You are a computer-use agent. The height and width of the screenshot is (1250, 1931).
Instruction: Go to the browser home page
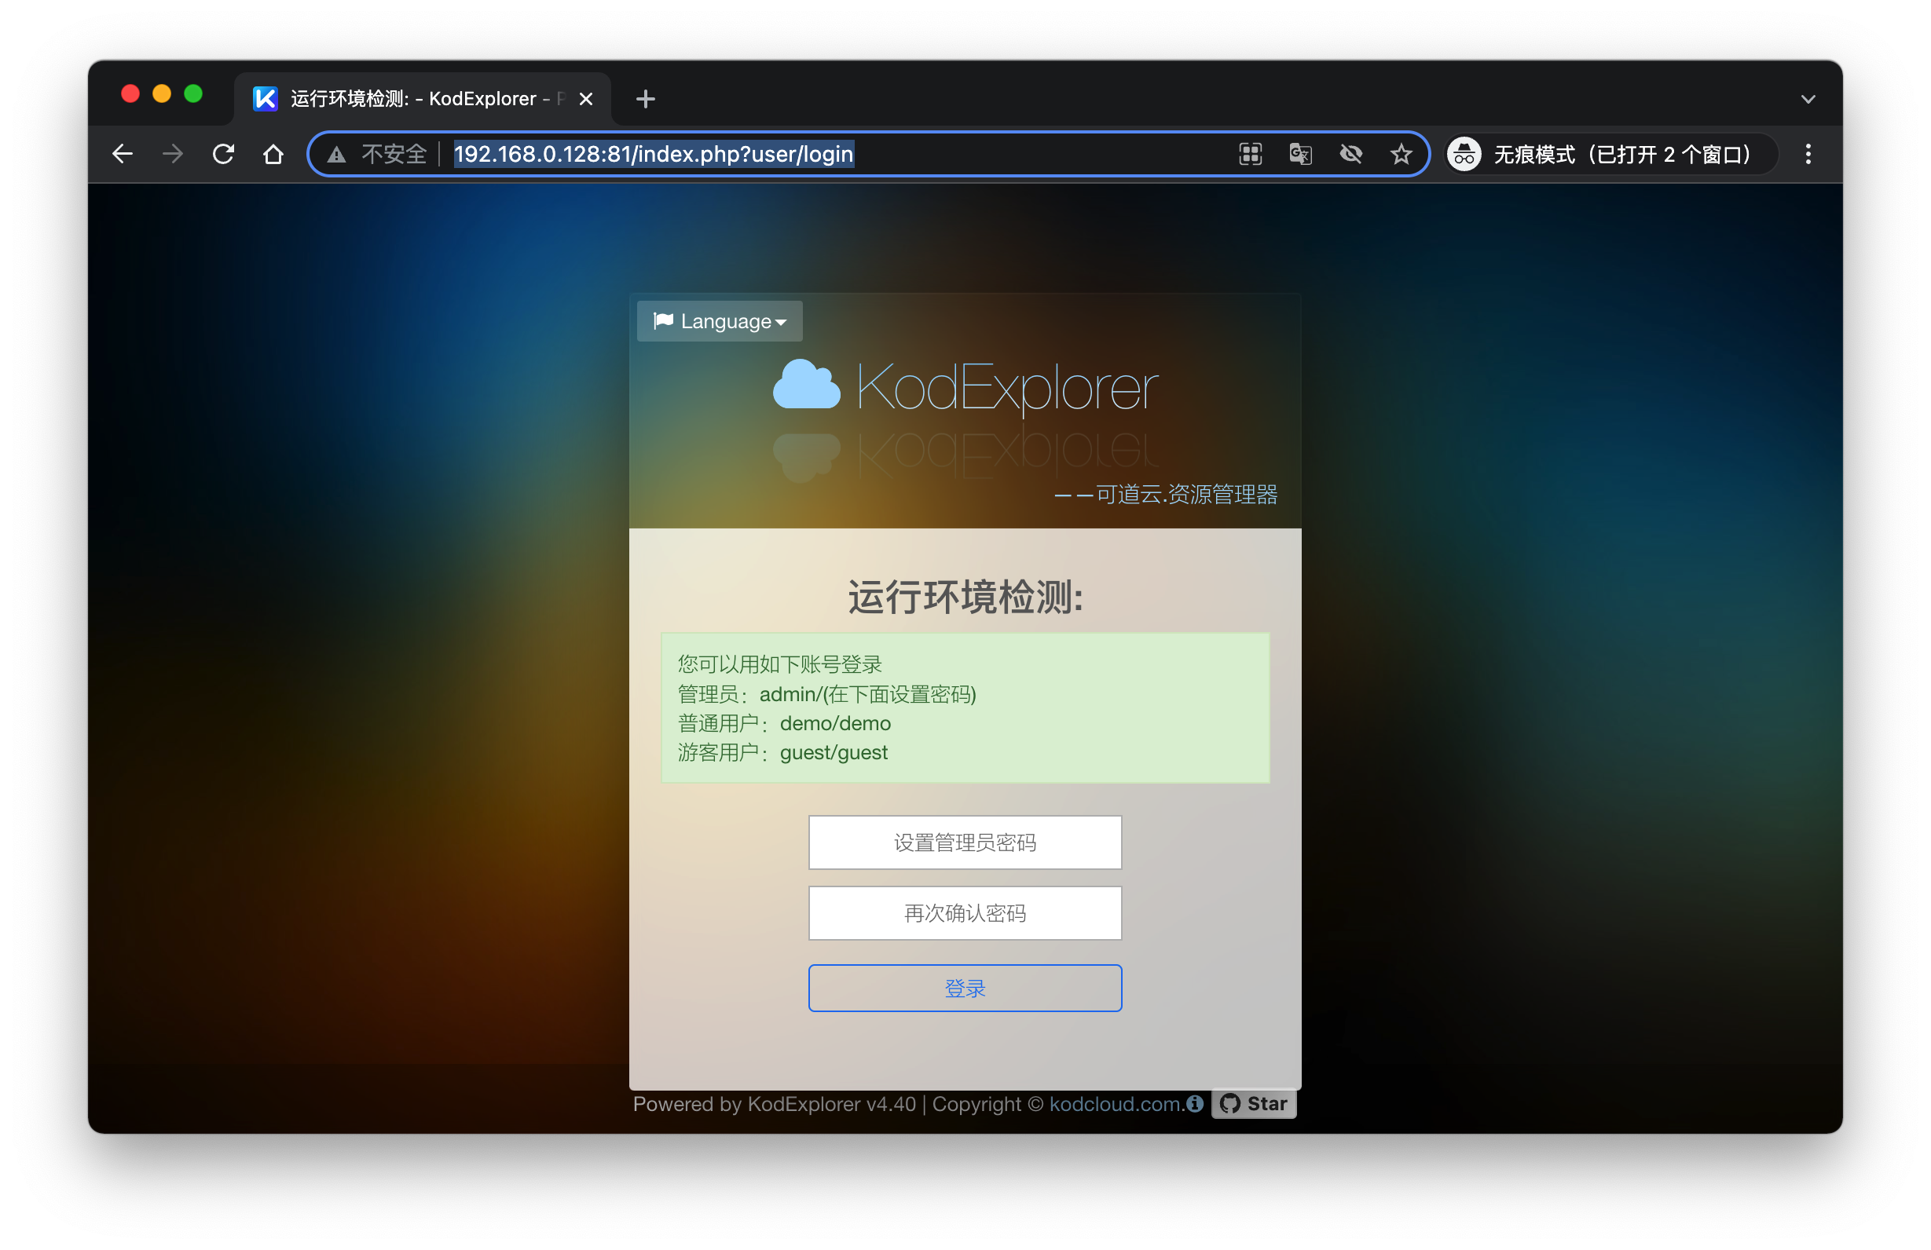pyautogui.click(x=273, y=154)
